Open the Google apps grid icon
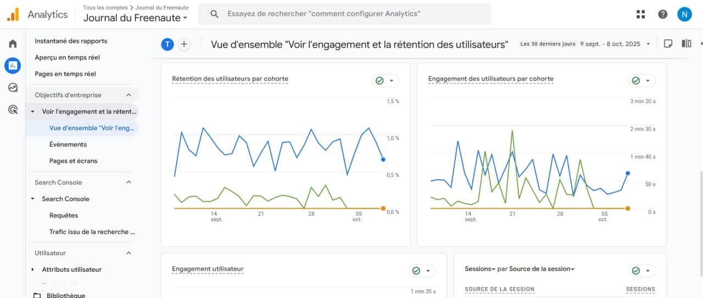This screenshot has height=298, width=703. [640, 14]
